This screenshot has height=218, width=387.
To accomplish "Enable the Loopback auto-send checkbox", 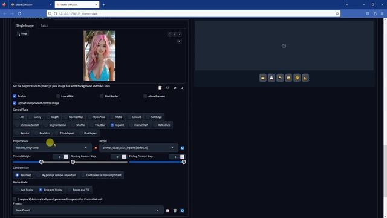I will [x=15, y=199].
